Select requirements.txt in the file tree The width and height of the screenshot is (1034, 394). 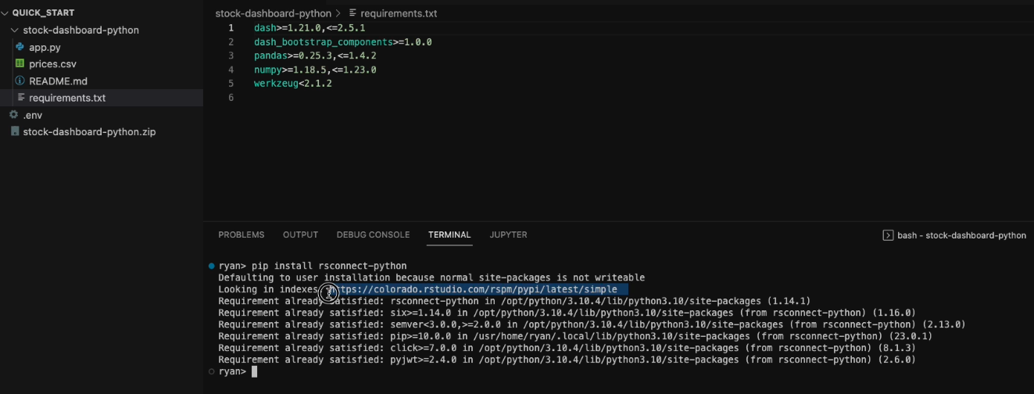coord(67,98)
